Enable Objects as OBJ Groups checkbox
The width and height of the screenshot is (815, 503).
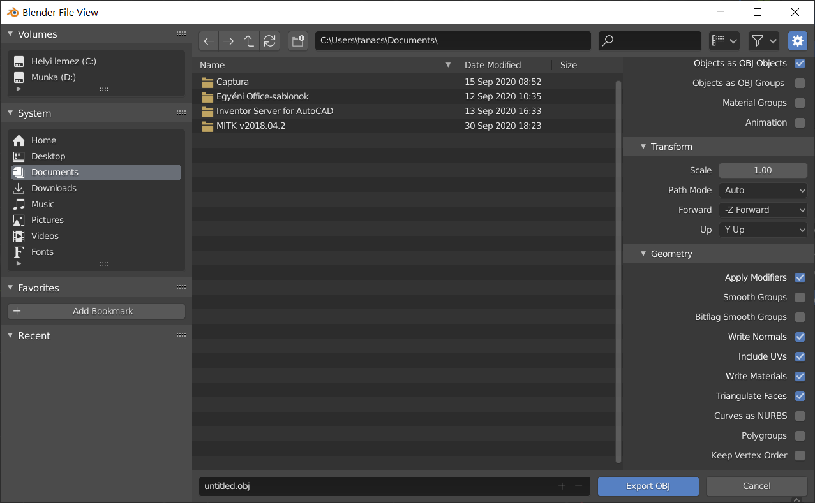800,83
